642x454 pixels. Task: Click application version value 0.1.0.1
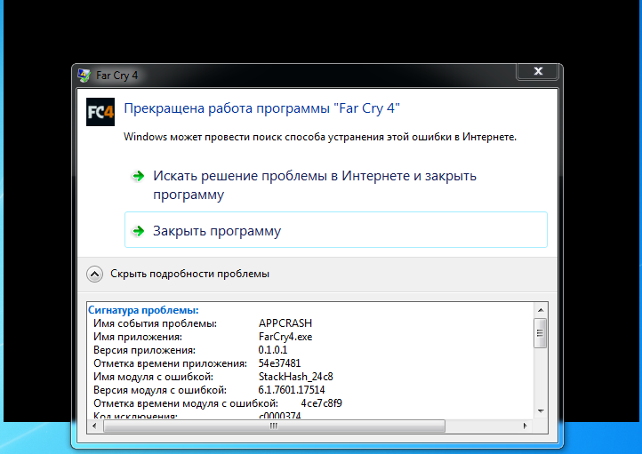[x=273, y=350]
